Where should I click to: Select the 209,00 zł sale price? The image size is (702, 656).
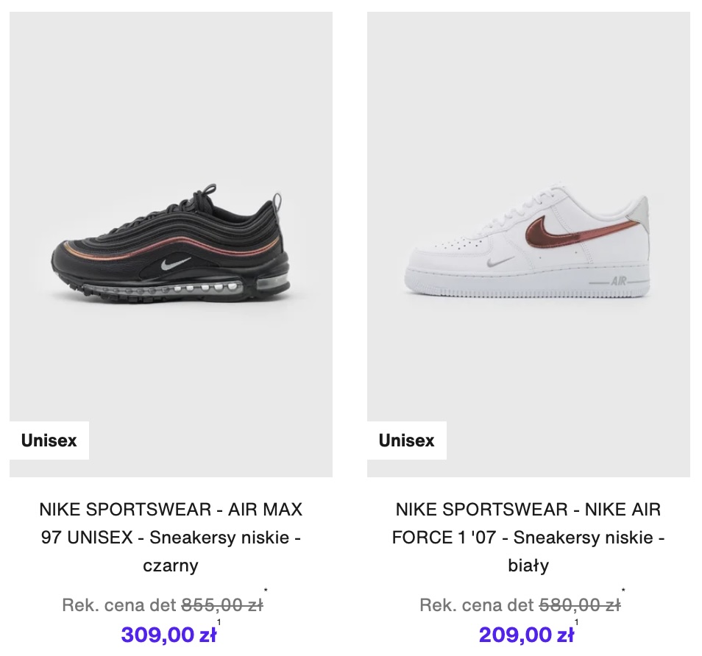[x=526, y=634]
